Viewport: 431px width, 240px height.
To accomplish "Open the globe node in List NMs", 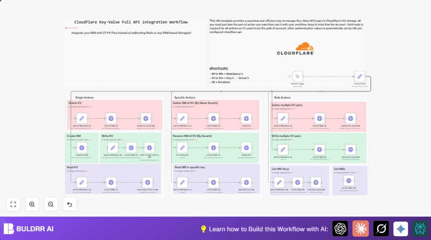I will point(349,181).
